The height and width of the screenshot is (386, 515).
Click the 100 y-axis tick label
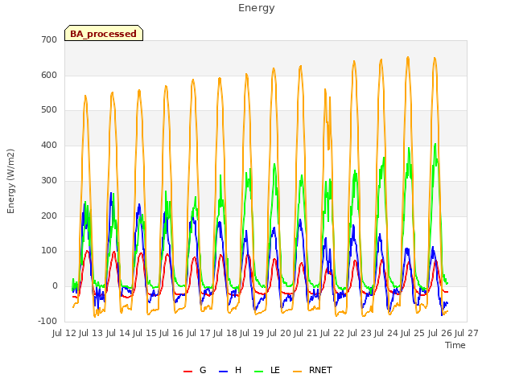49,251
